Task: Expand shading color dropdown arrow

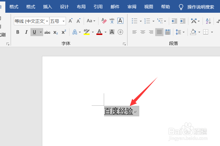Action: [x=199, y=32]
